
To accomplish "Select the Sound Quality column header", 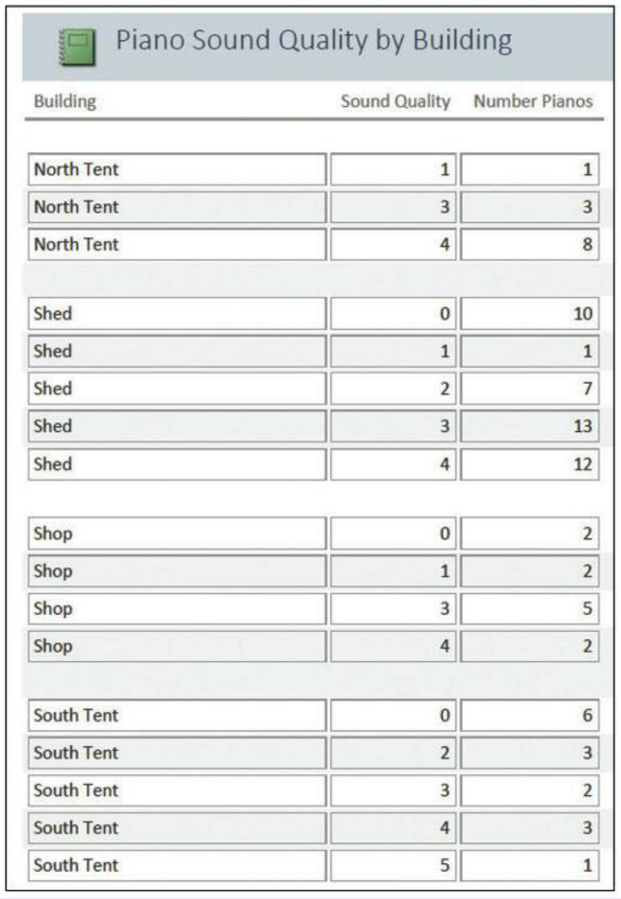I will [395, 101].
